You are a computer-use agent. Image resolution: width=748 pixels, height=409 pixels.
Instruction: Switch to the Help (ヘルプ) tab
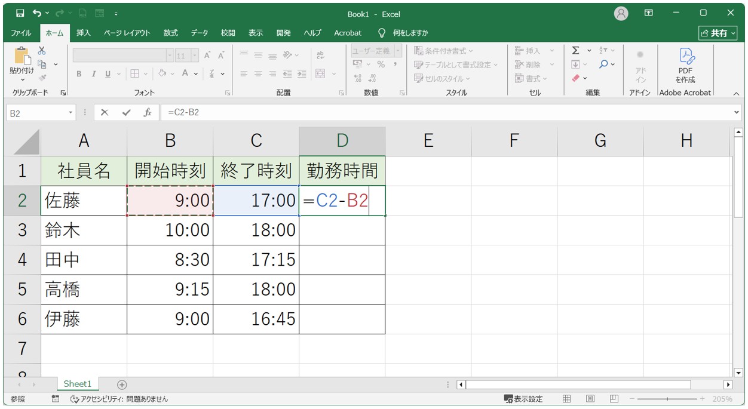[312, 33]
